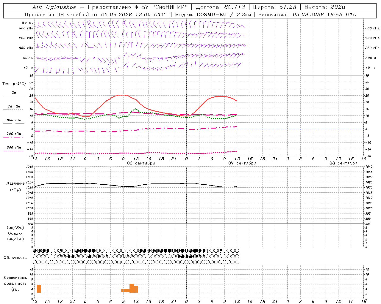Click the Широта: 51.23 field

click(x=275, y=7)
